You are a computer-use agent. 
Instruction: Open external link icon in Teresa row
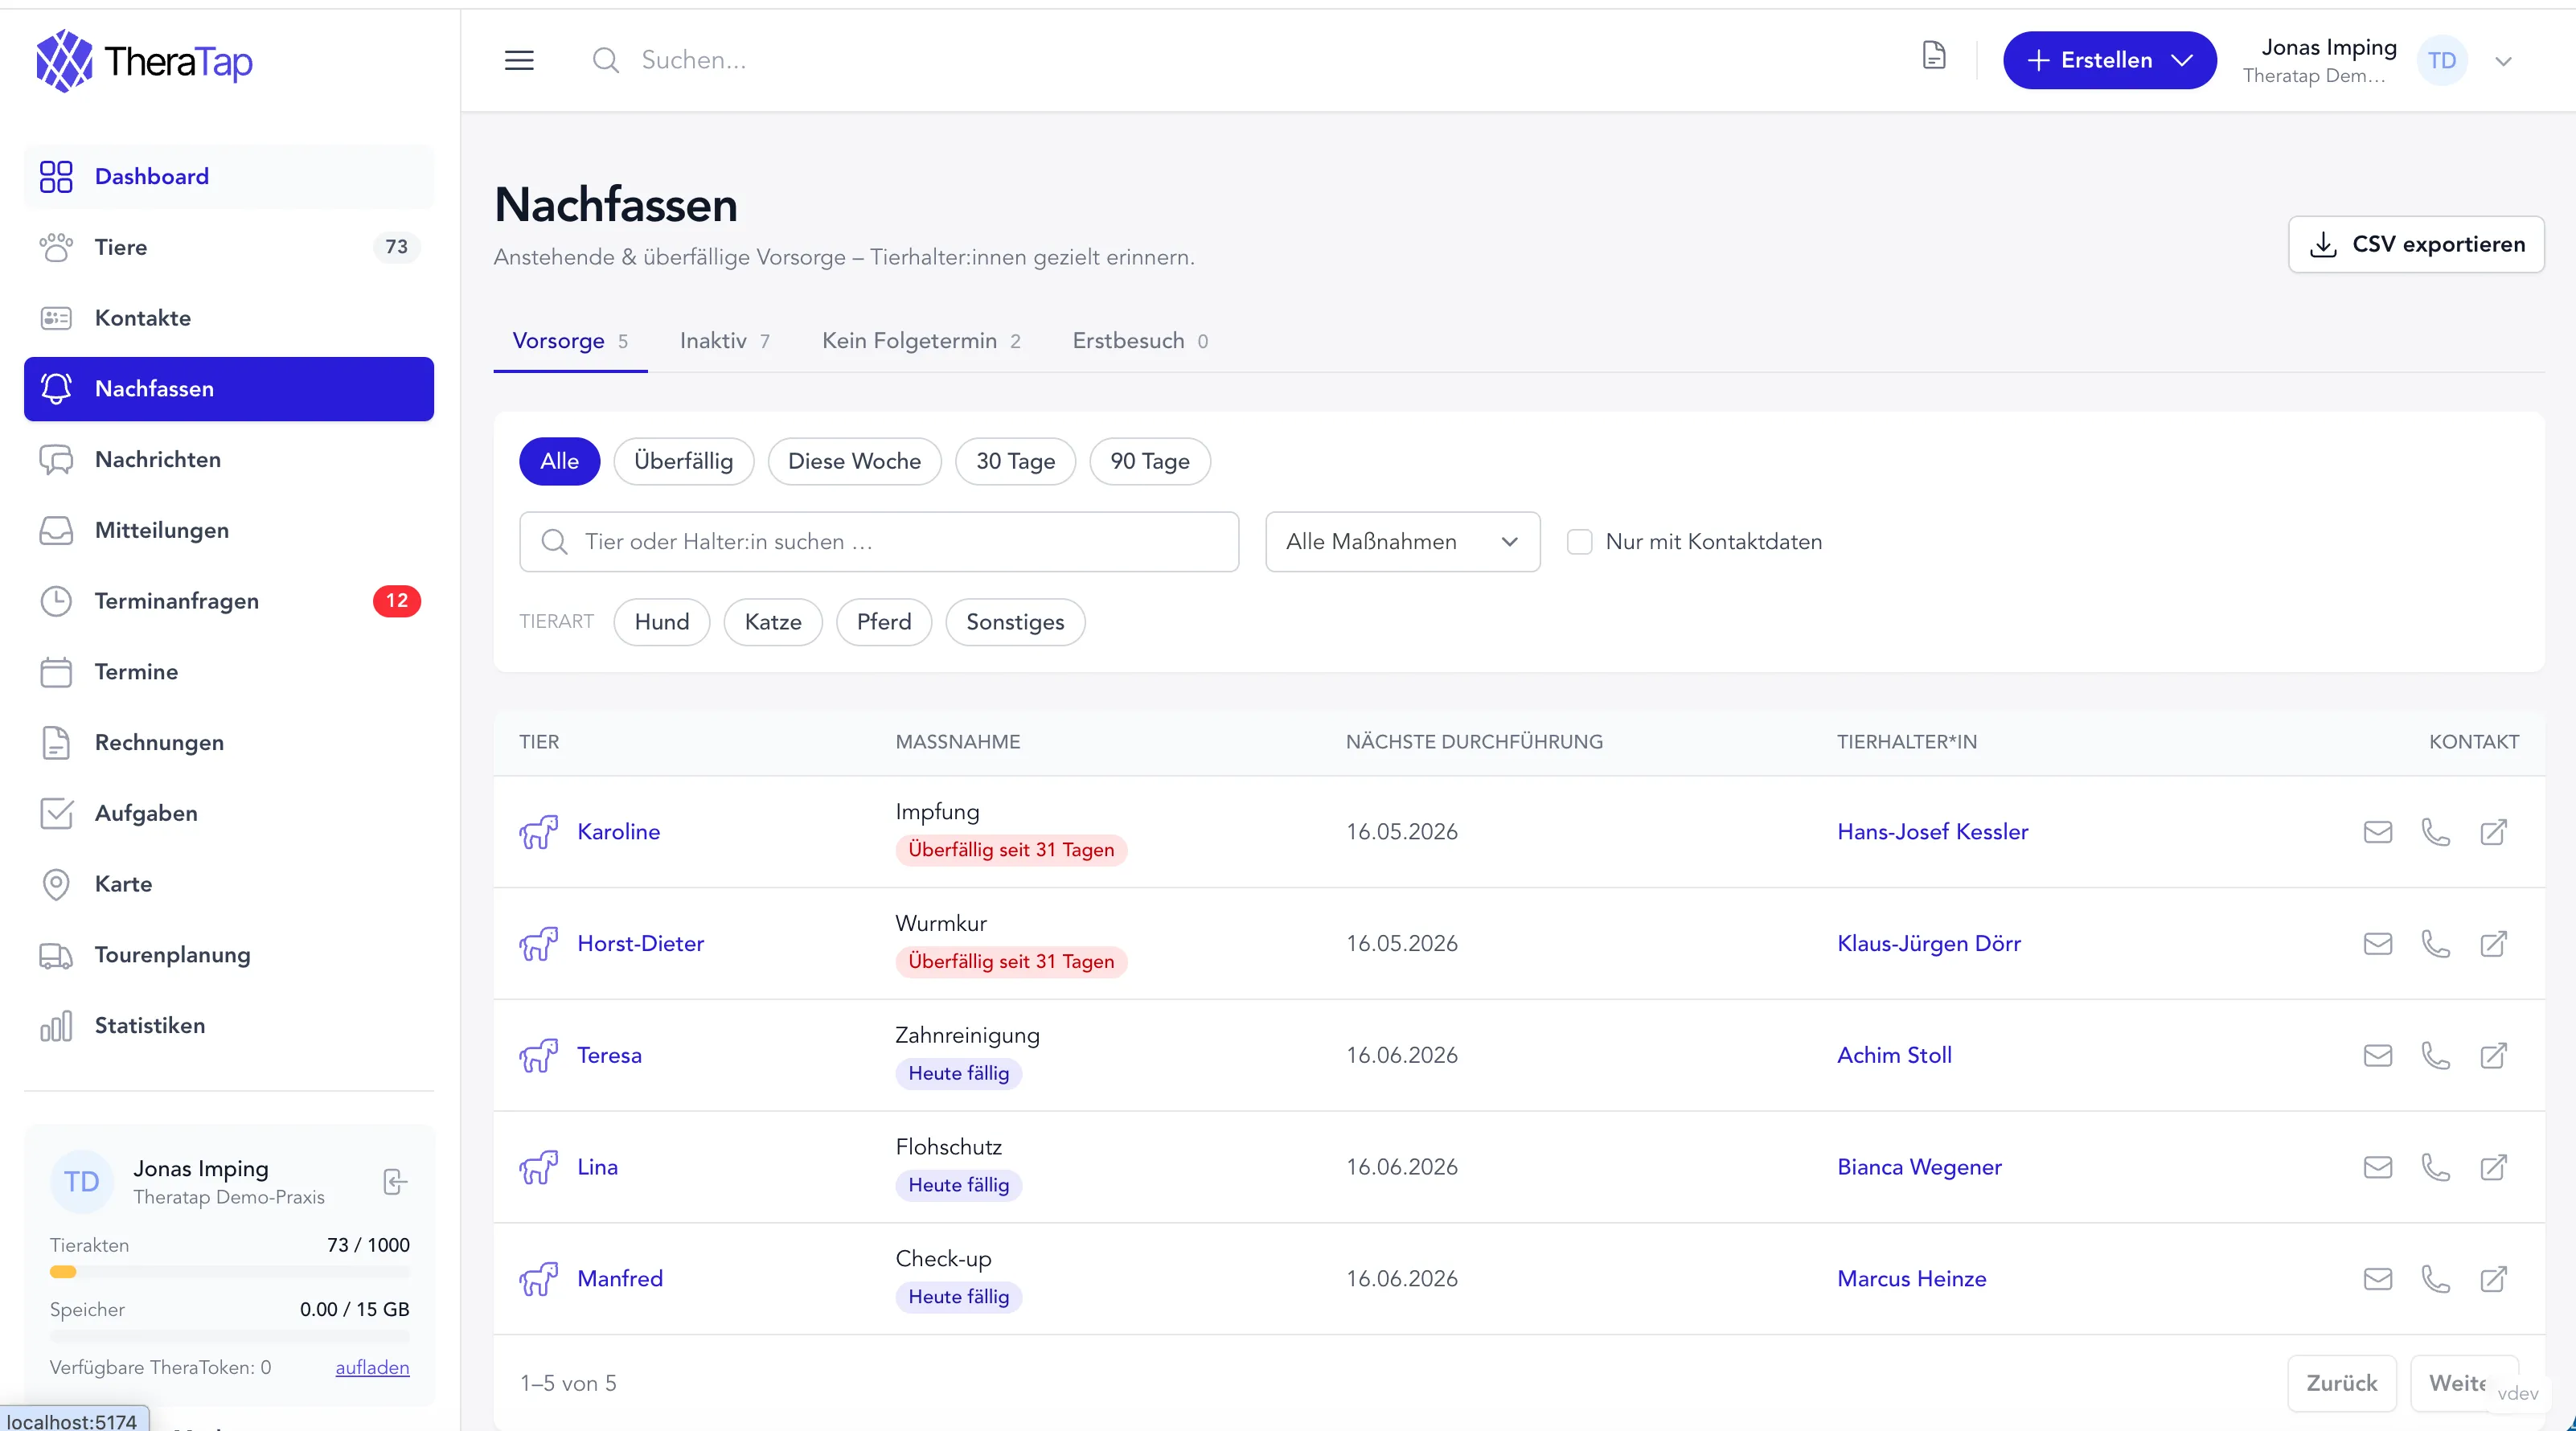[x=2494, y=1055]
